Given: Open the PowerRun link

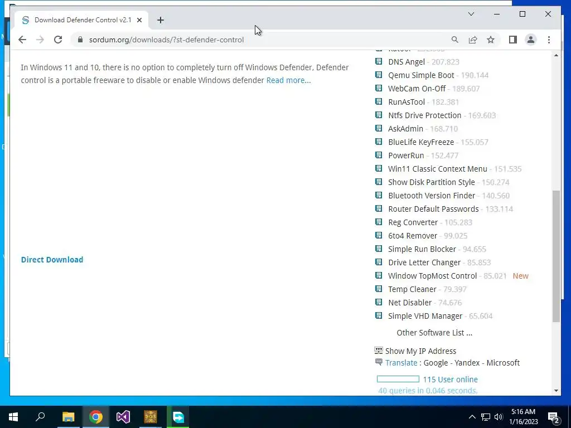Looking at the screenshot, I should [406, 155].
